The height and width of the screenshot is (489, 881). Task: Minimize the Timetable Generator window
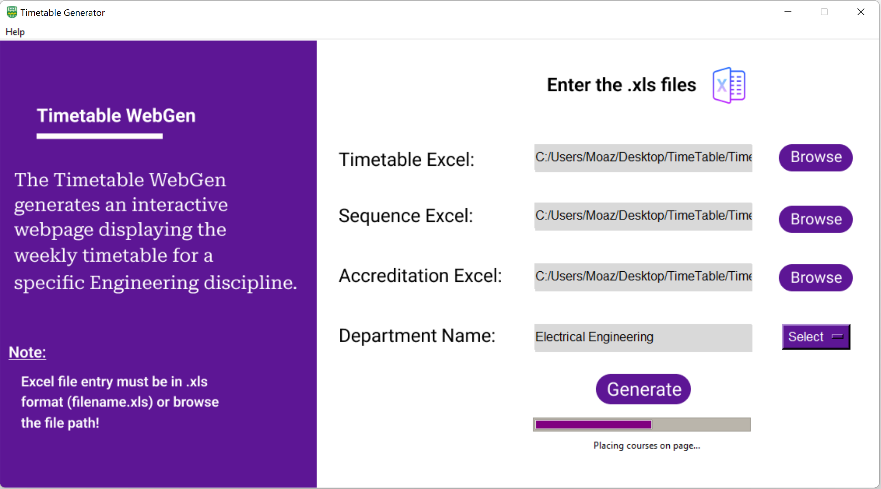click(788, 12)
